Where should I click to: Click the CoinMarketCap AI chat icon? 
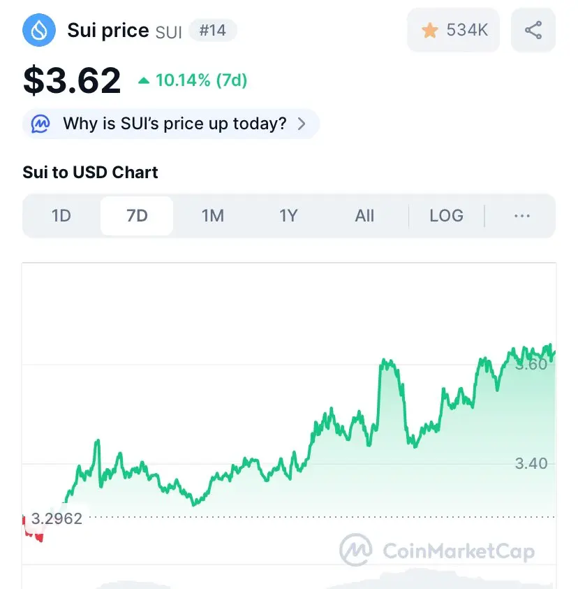point(40,124)
